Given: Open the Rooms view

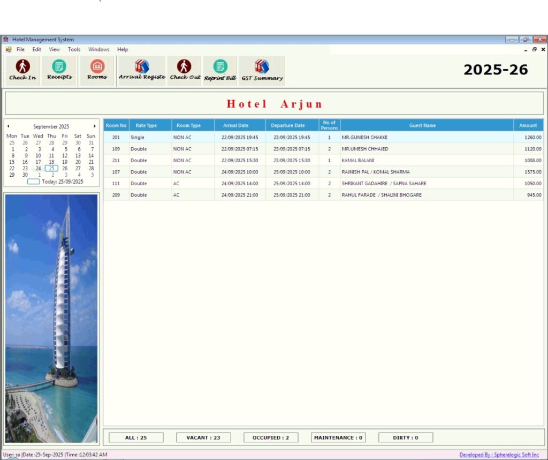Looking at the screenshot, I should tap(96, 70).
